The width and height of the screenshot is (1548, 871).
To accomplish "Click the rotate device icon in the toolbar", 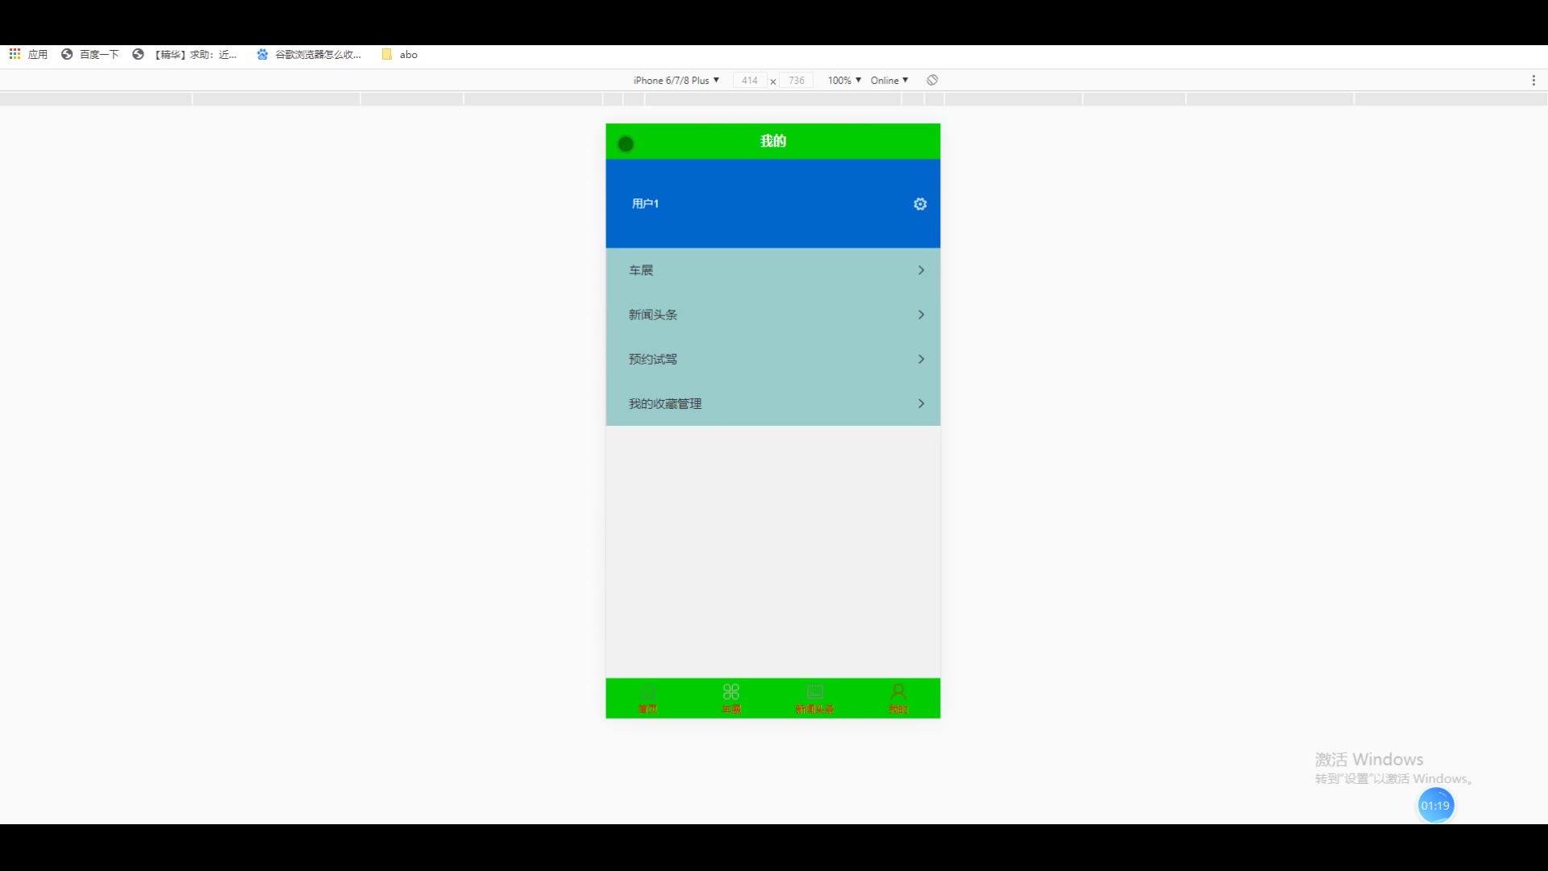I will [932, 80].
